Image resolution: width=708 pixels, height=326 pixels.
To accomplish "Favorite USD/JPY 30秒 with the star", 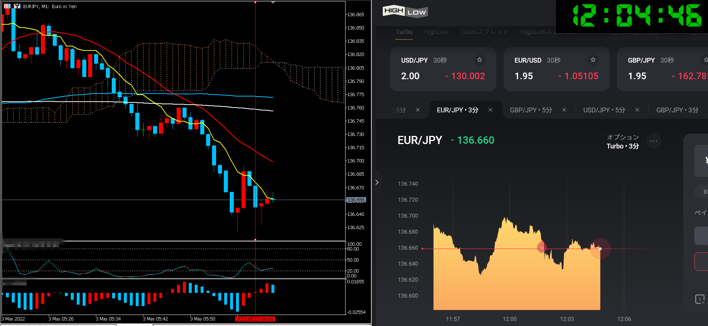I will pos(479,60).
